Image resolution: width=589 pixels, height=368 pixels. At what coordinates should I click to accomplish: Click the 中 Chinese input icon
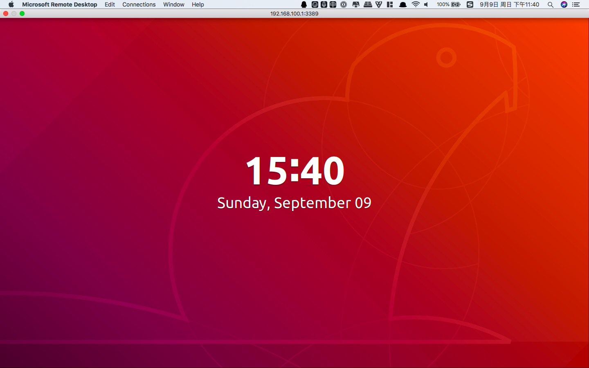(333, 4)
